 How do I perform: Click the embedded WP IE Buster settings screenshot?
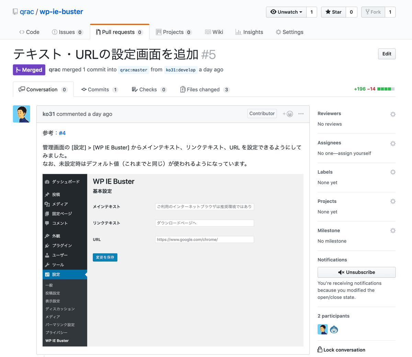pyautogui.click(x=173, y=260)
